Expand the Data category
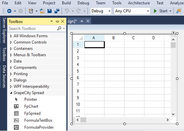184x131 pixels. pos(11,61)
